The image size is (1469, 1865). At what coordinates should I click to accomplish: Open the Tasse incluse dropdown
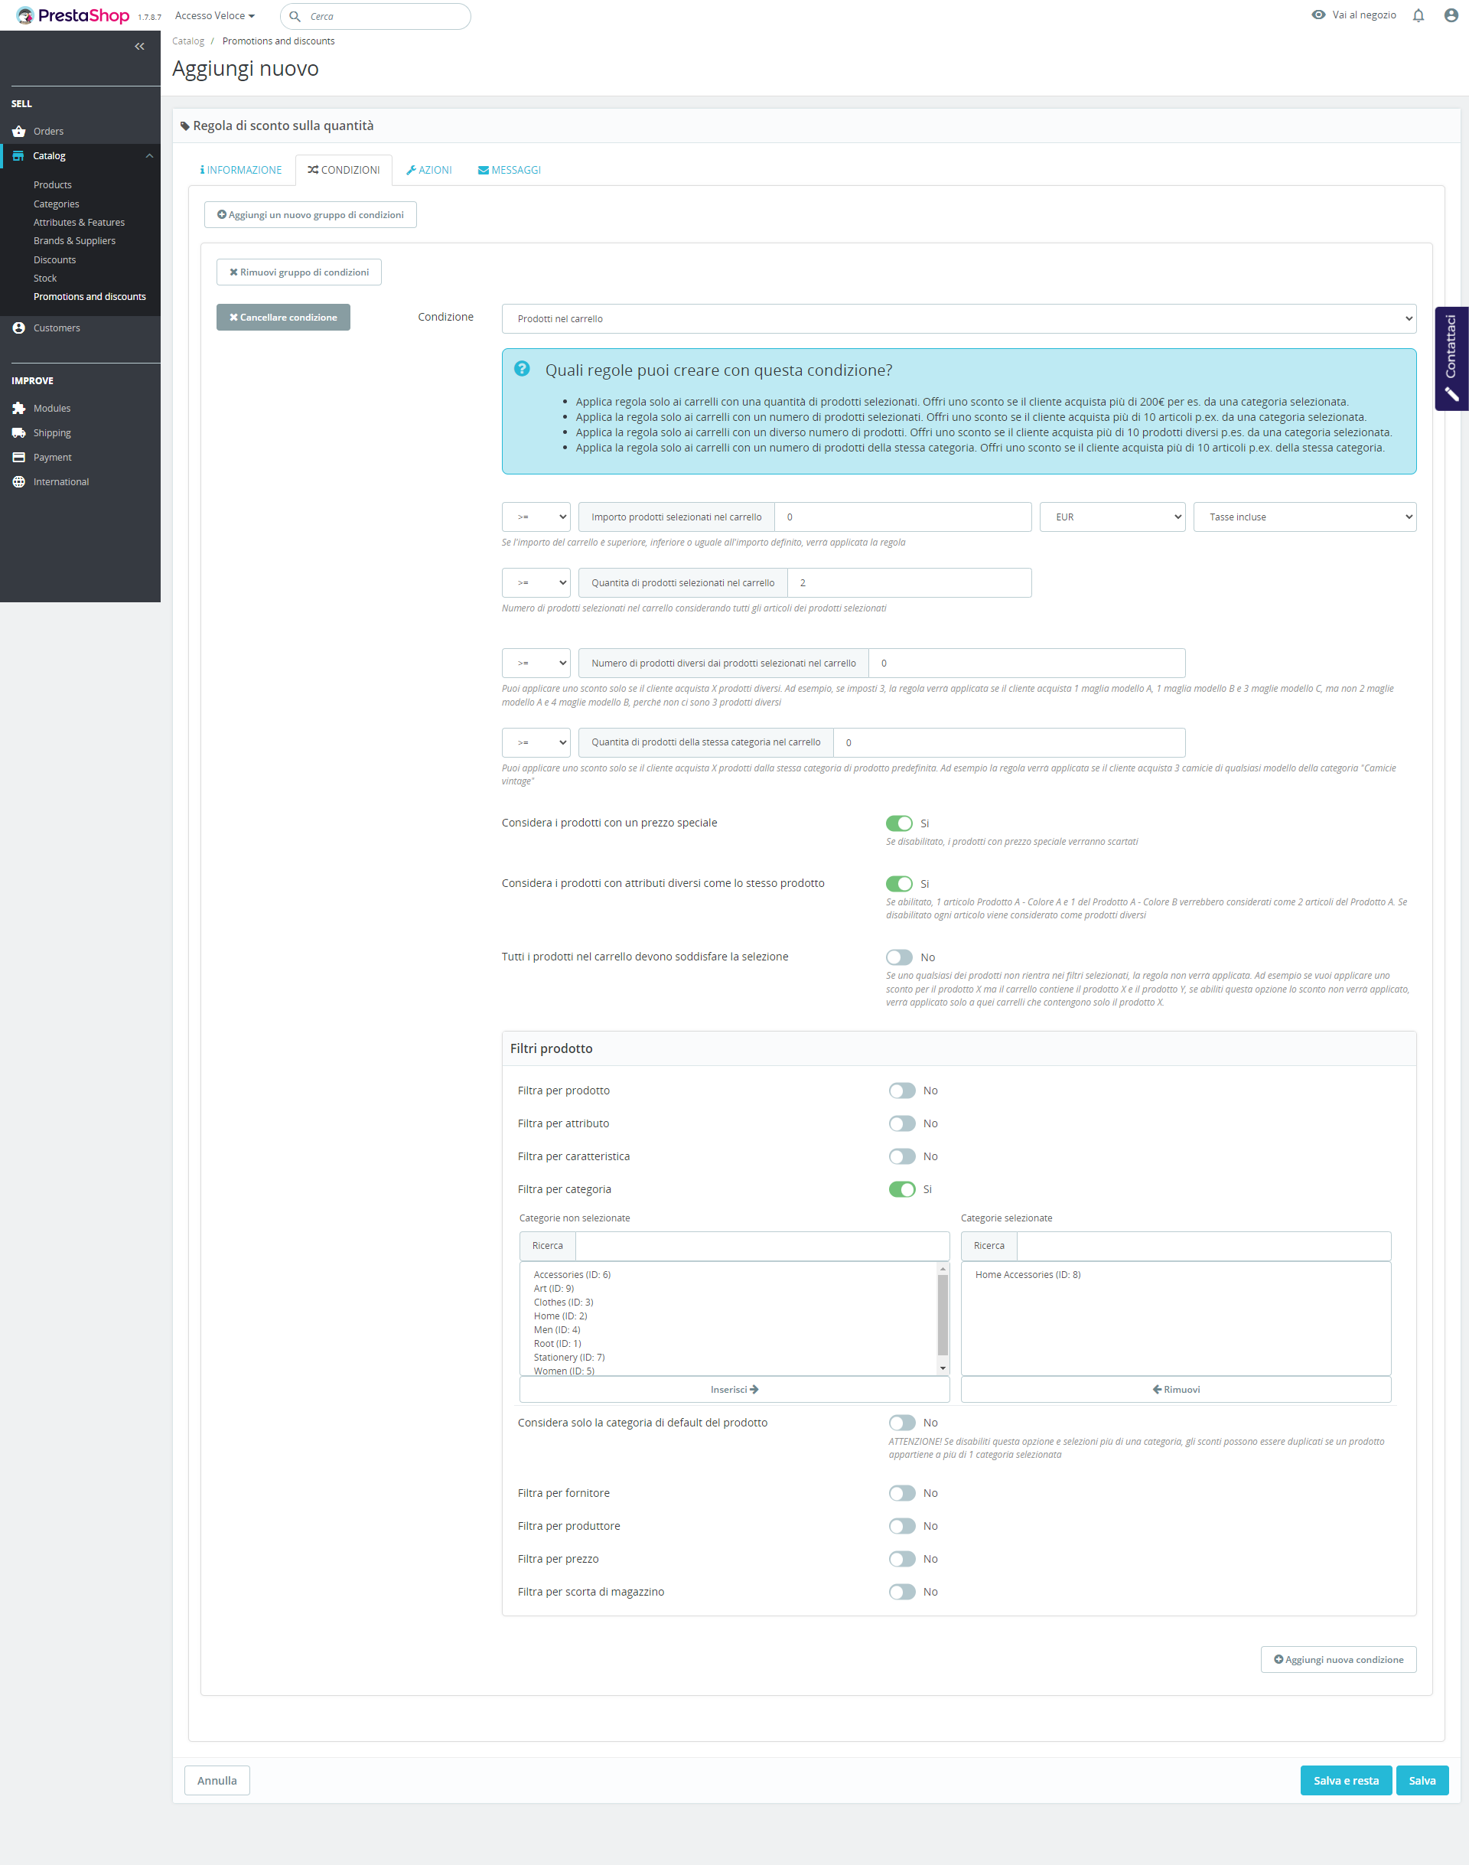[1304, 517]
